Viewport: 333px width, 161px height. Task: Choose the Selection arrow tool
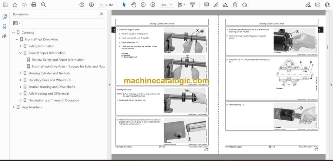tap(124, 5)
